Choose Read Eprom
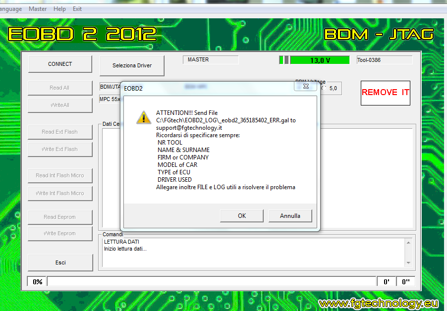 (x=60, y=217)
